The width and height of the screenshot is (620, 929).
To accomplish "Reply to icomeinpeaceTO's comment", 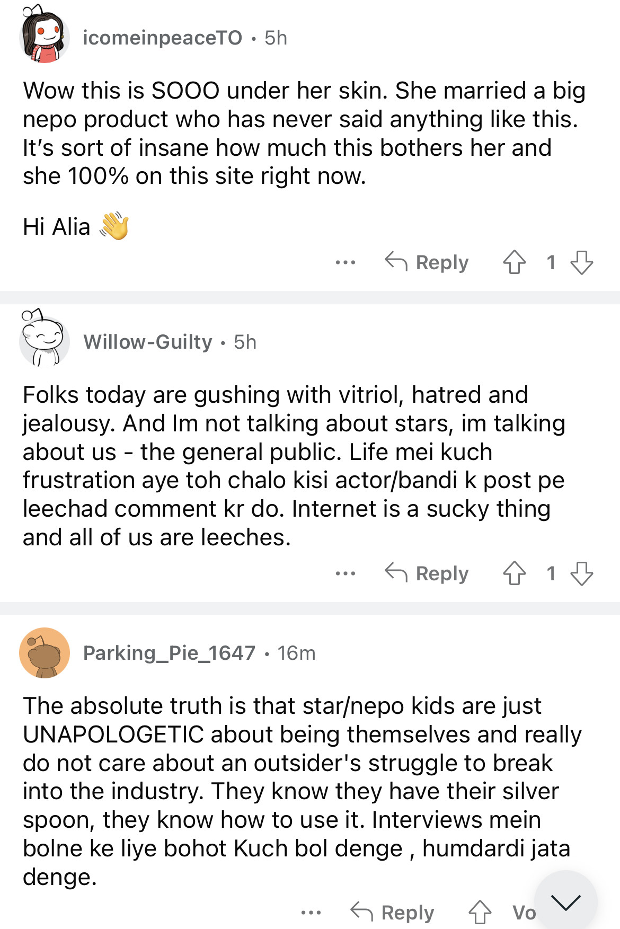I will click(x=427, y=262).
